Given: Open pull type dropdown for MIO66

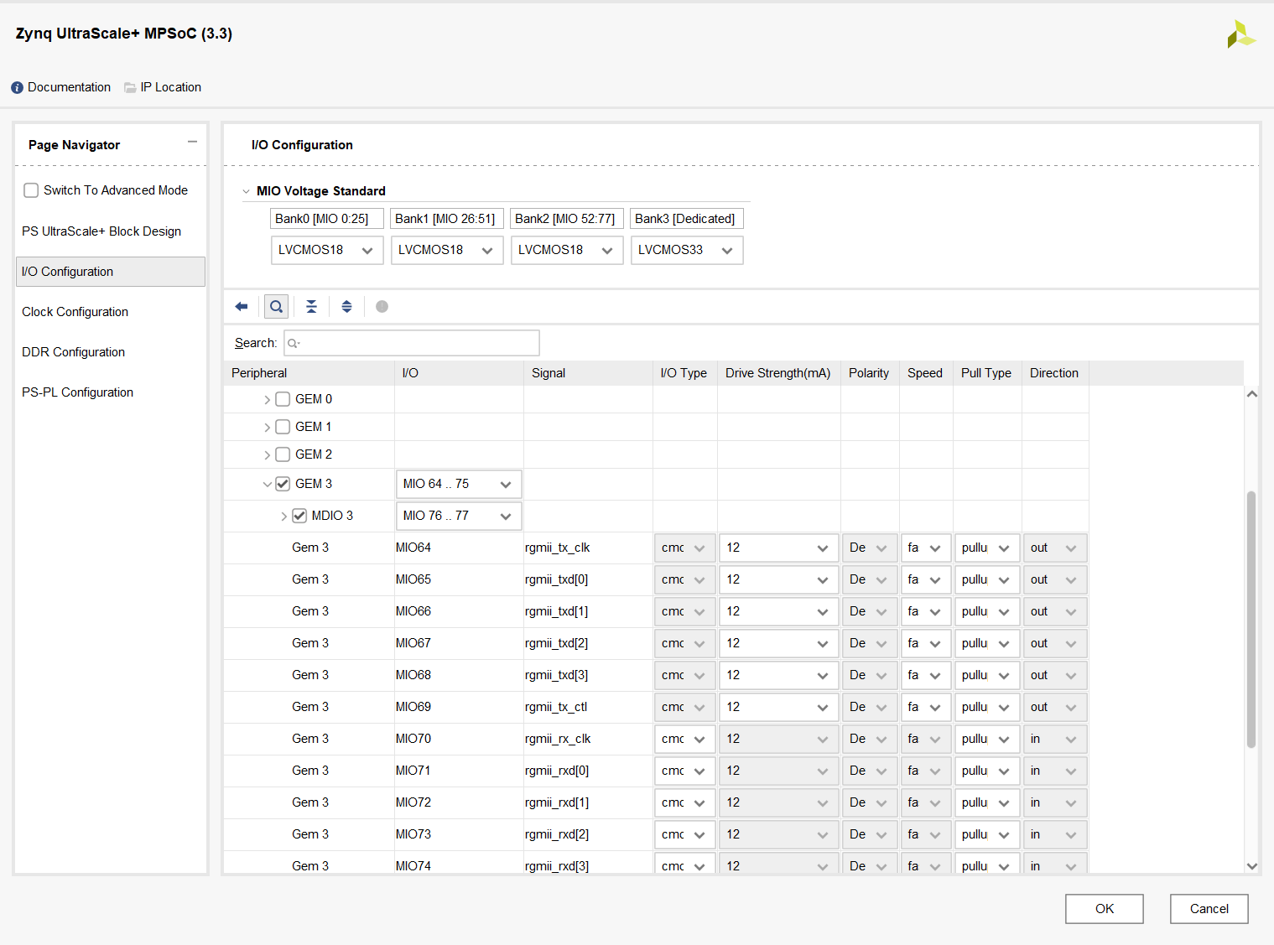Looking at the screenshot, I should click(x=987, y=611).
